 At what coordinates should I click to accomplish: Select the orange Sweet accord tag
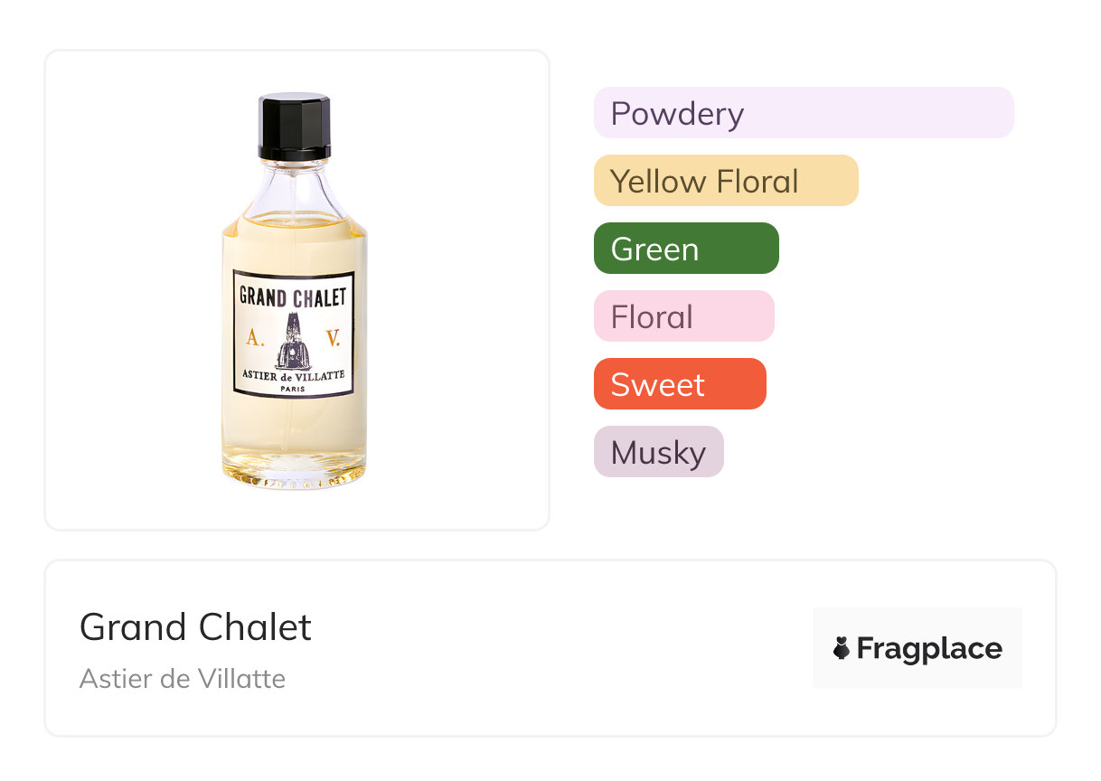click(x=680, y=384)
